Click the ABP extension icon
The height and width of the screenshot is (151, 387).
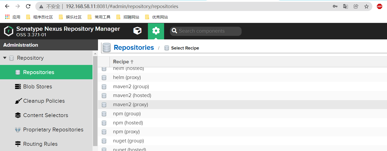[379, 7]
